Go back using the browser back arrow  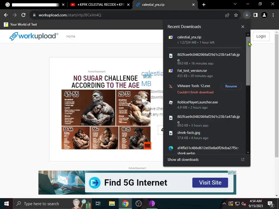coord(6,15)
